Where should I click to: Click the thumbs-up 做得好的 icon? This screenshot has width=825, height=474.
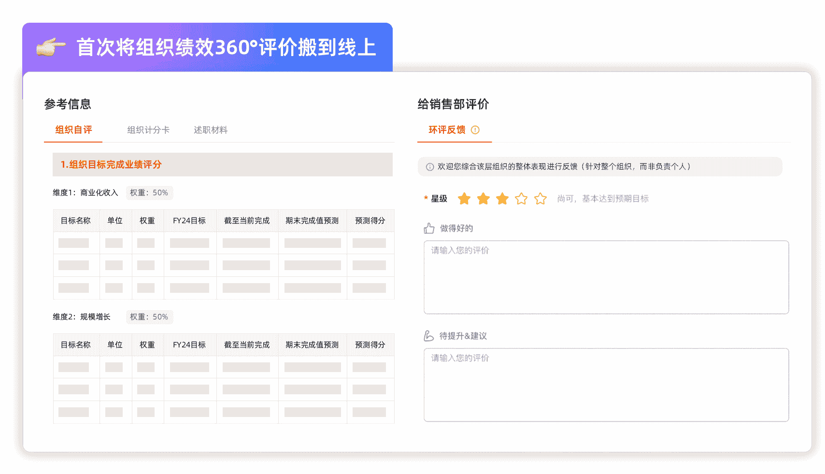429,228
